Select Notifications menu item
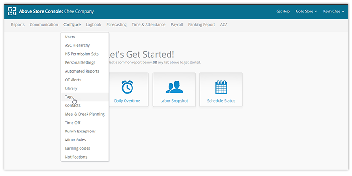The width and height of the screenshot is (352, 176). click(85, 157)
